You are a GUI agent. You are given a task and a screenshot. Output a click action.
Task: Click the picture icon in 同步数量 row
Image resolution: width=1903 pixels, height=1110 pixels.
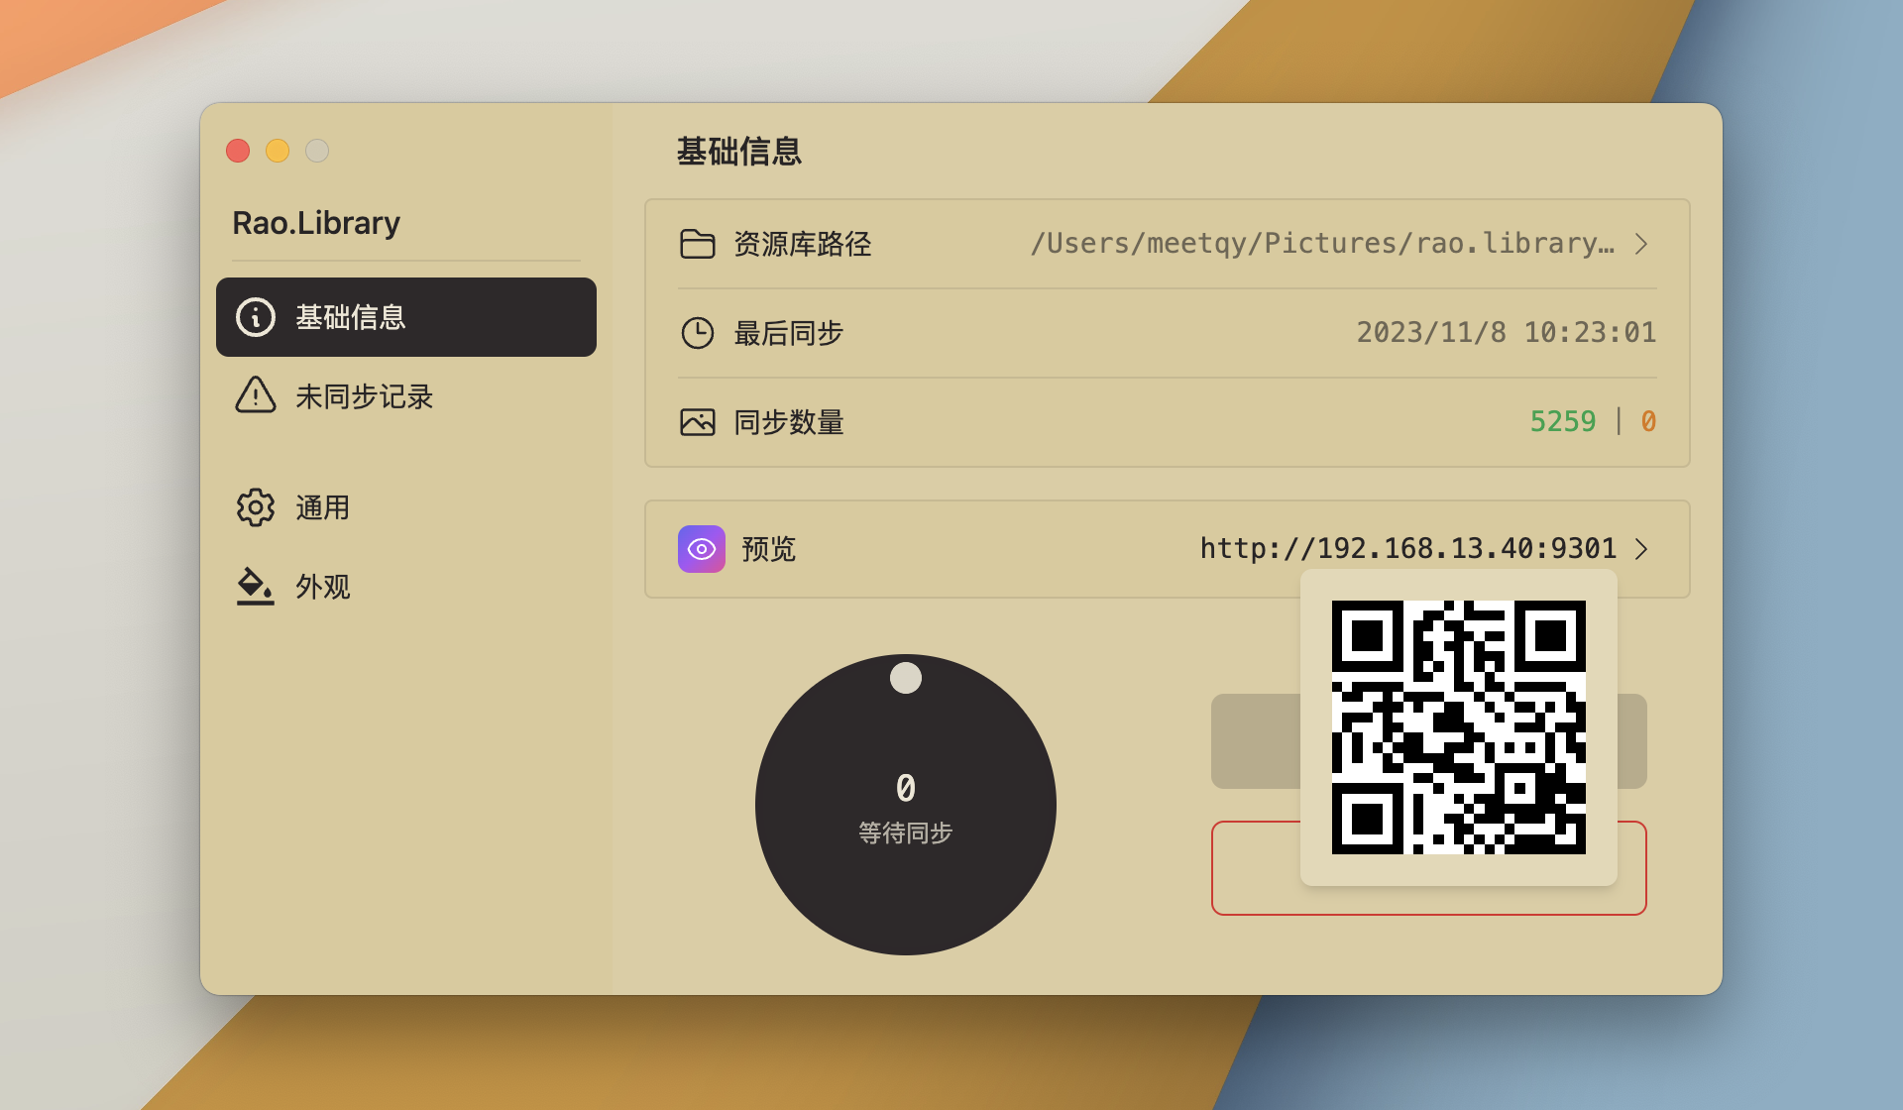(698, 422)
